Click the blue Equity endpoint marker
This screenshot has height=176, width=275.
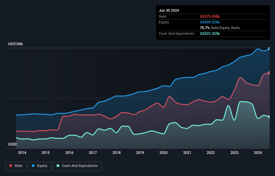click(269, 49)
